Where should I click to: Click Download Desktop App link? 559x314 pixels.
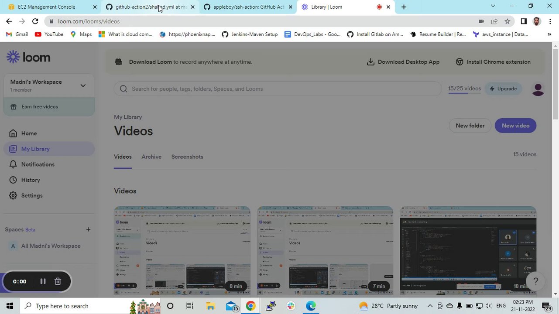[x=403, y=62]
